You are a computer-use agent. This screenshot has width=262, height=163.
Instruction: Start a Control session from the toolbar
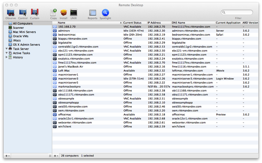[23, 13]
